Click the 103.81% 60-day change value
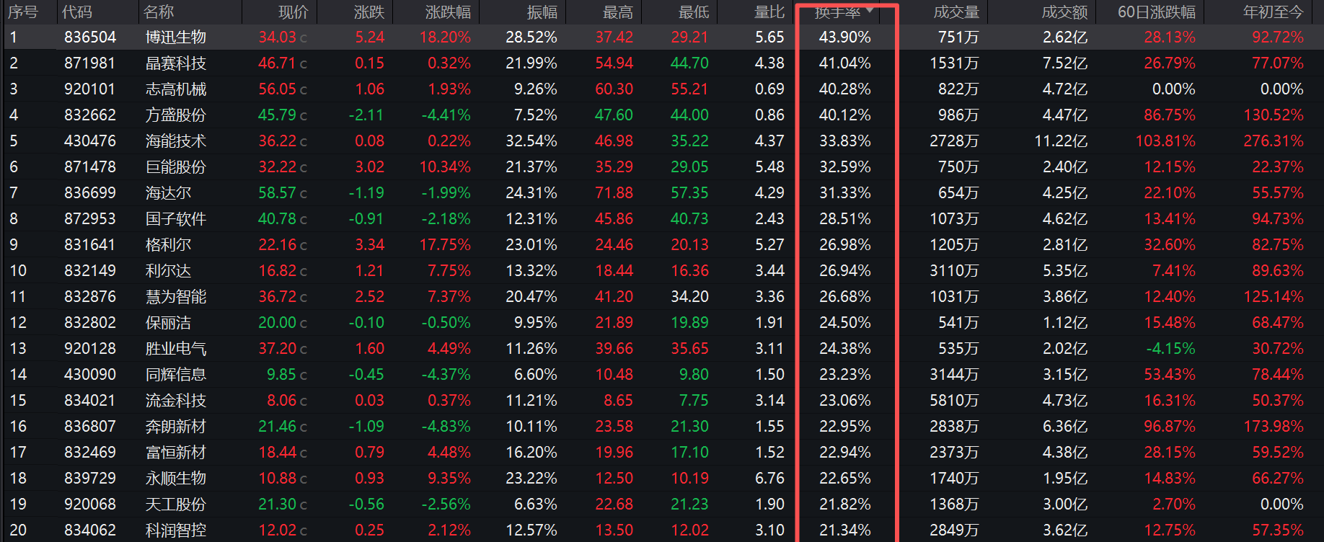 (1165, 141)
